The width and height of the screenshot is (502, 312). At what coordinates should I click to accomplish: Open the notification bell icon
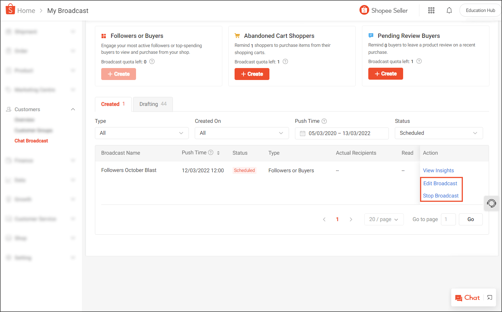coord(449,10)
